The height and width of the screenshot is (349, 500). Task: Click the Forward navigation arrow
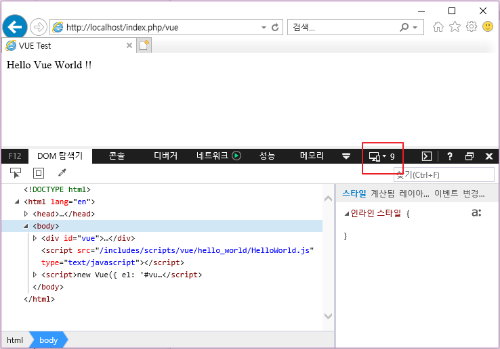[x=38, y=27]
